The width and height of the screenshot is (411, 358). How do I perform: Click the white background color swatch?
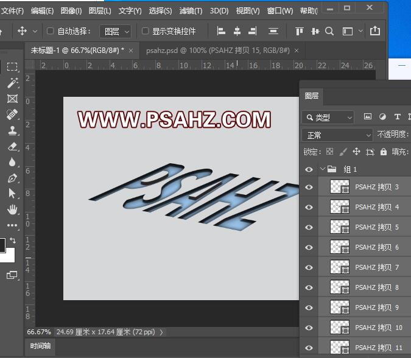tap(10, 258)
